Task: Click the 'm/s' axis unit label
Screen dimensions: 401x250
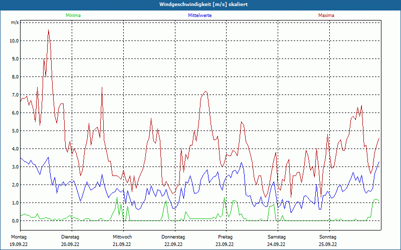Action: coord(15,22)
